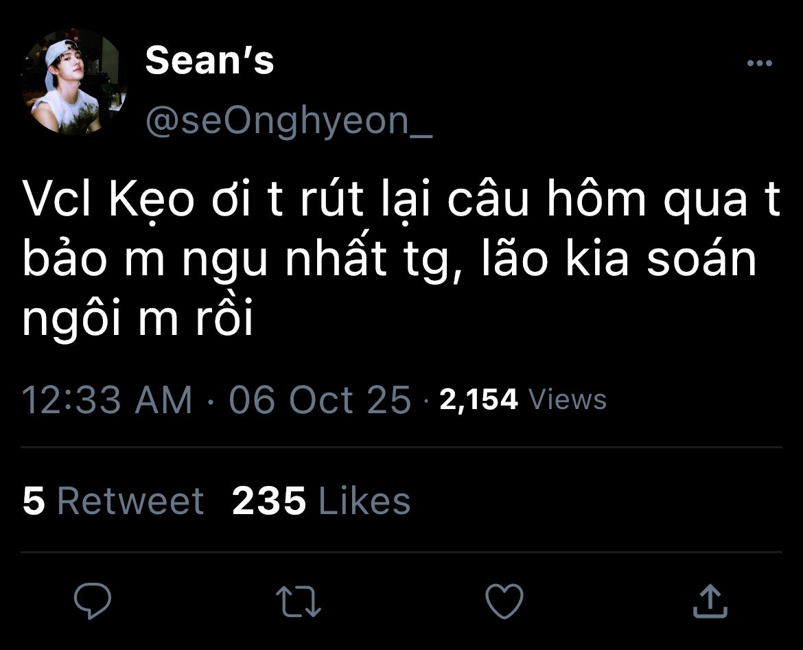The width and height of the screenshot is (803, 650).
Task: Click the likes count number 235
Action: [269, 501]
